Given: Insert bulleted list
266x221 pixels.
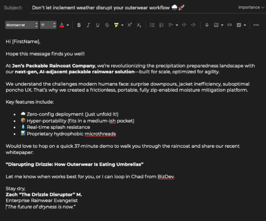Looking at the screenshot, I should [x=152, y=25].
